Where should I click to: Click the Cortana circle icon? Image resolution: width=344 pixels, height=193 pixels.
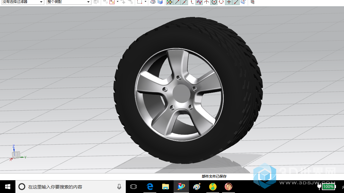pos(22,187)
